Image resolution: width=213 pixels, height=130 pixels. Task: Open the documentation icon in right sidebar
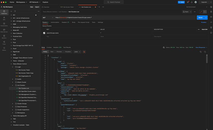(x=211, y=12)
